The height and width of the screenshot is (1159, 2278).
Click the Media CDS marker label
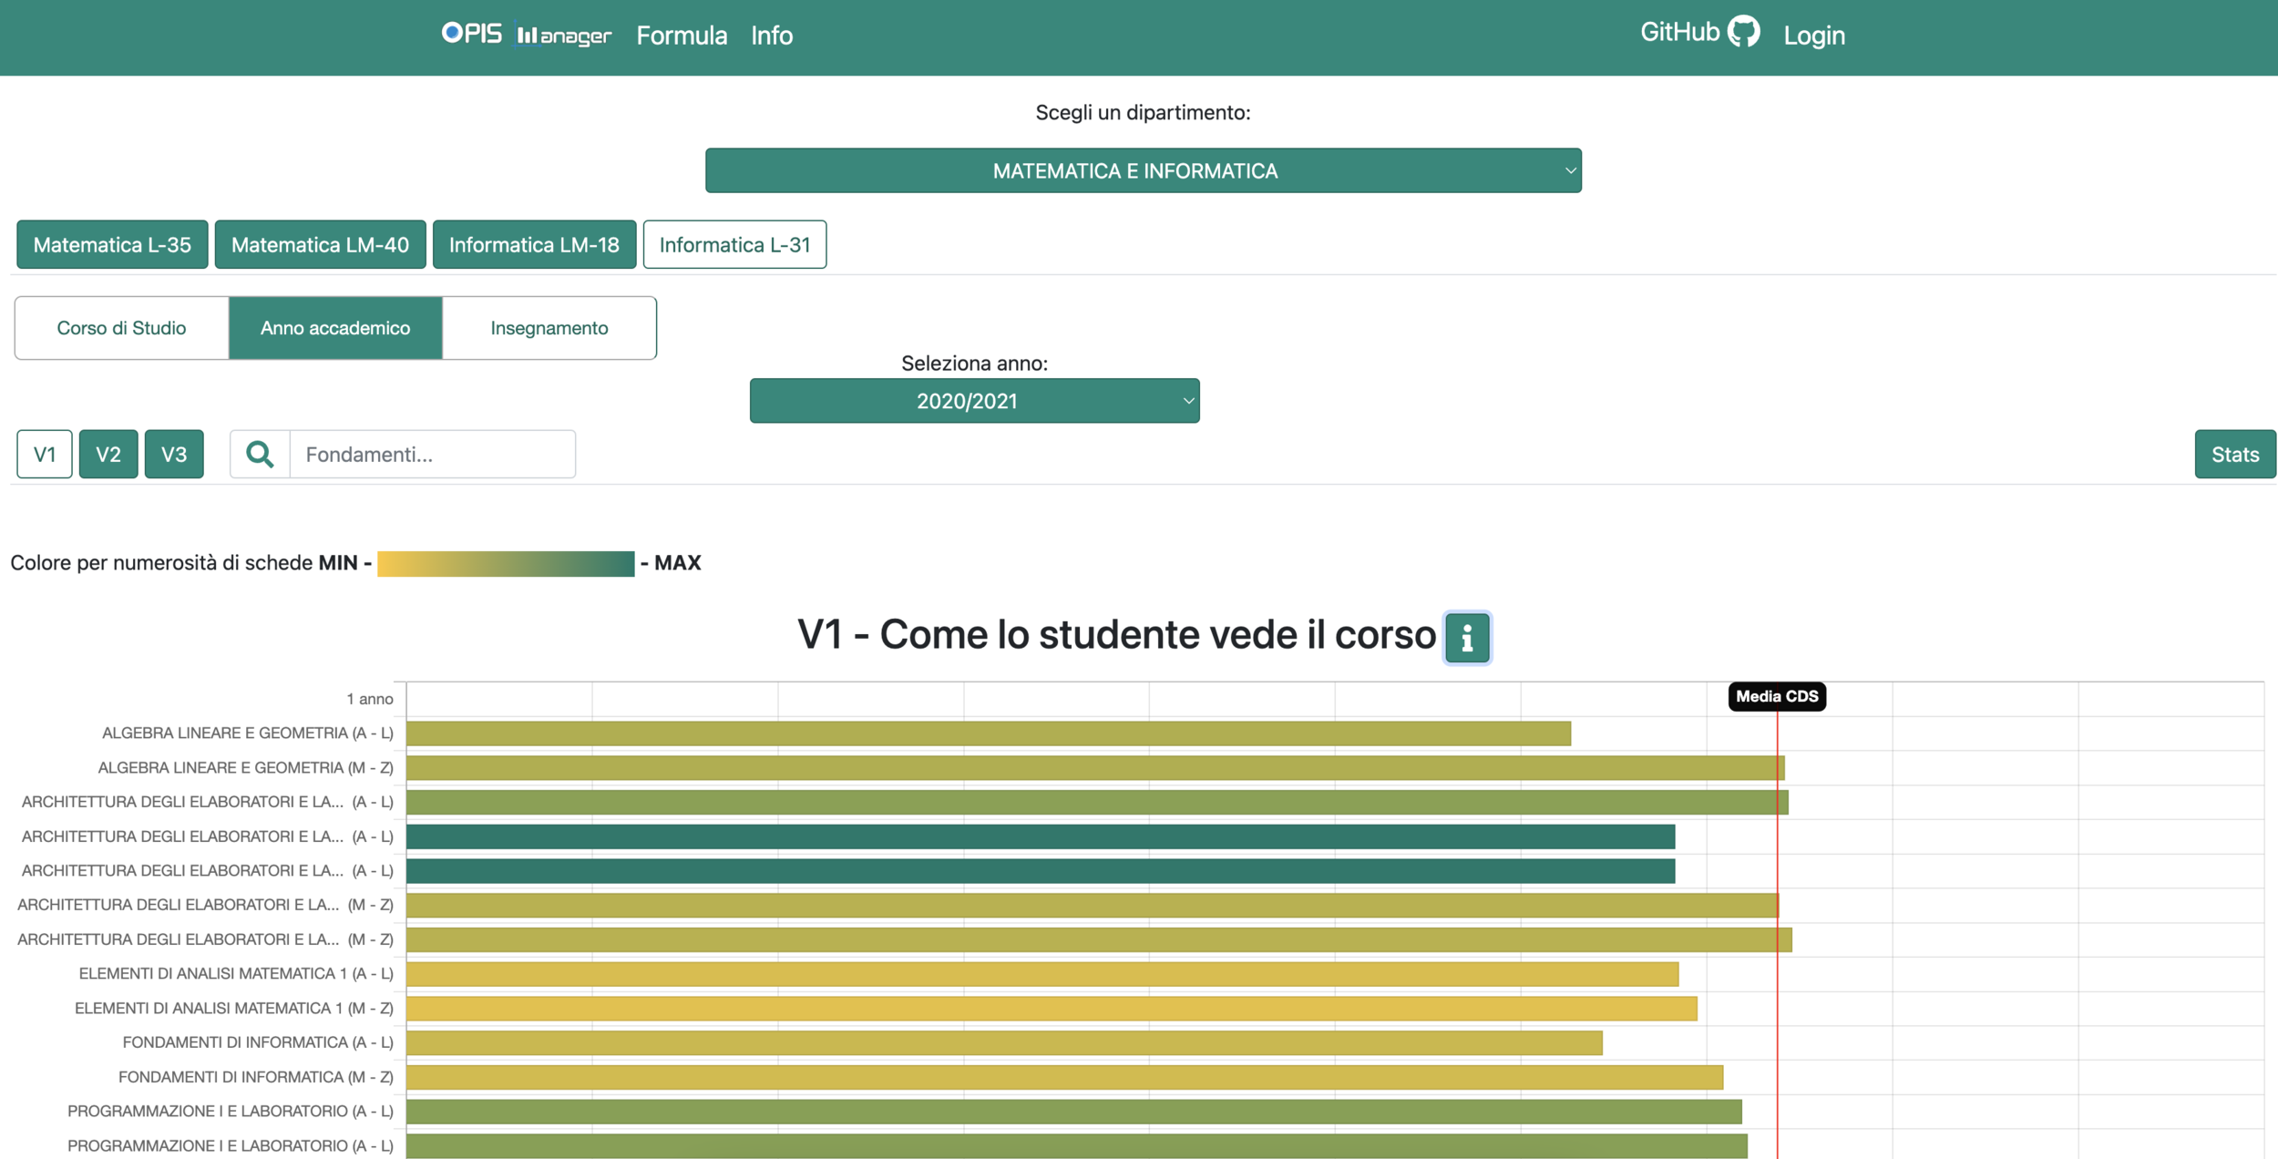1776,696
